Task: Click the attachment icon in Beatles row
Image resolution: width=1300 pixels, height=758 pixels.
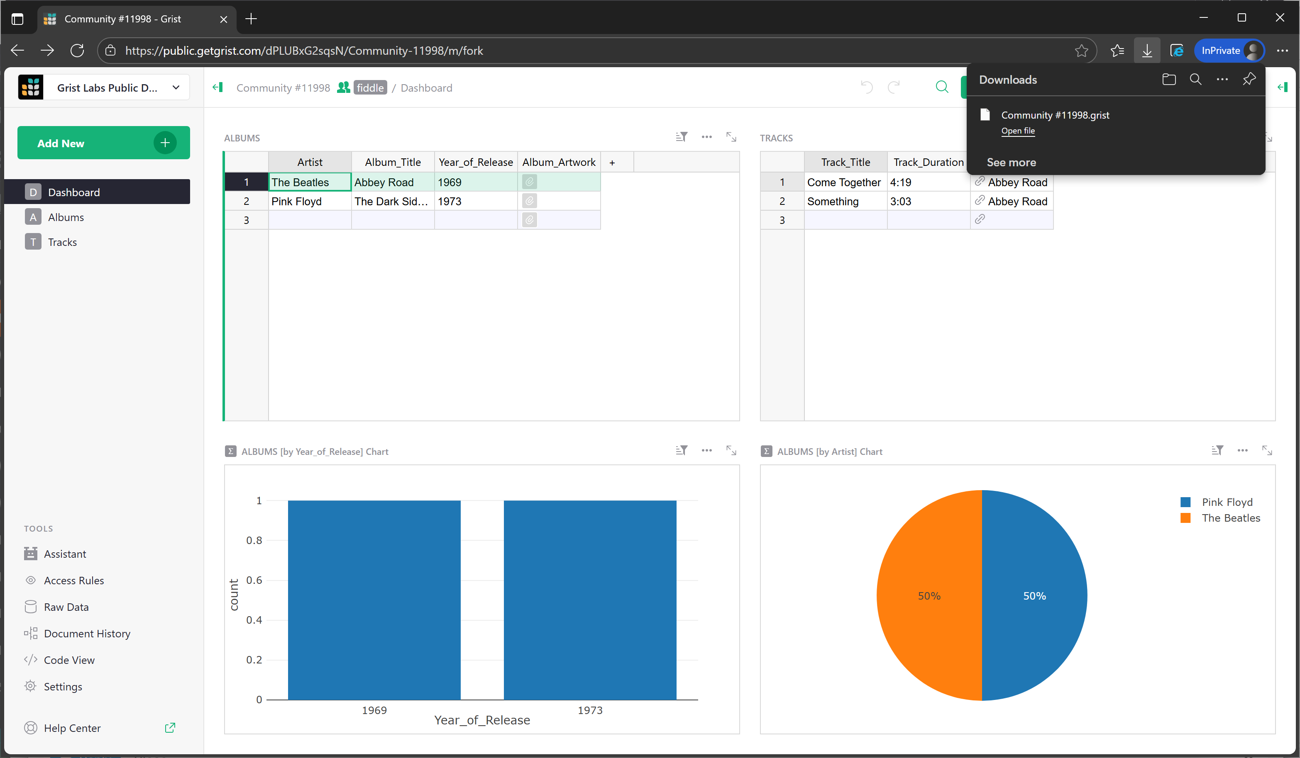Action: [x=529, y=182]
